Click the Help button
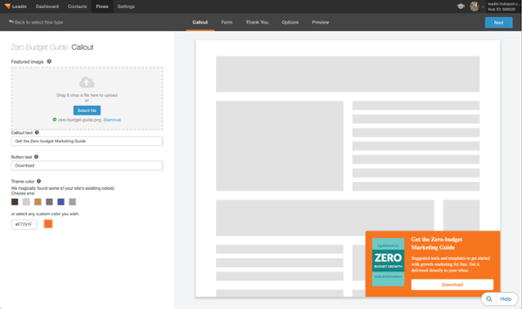Image resolution: width=522 pixels, height=309 pixels. pyautogui.click(x=506, y=299)
